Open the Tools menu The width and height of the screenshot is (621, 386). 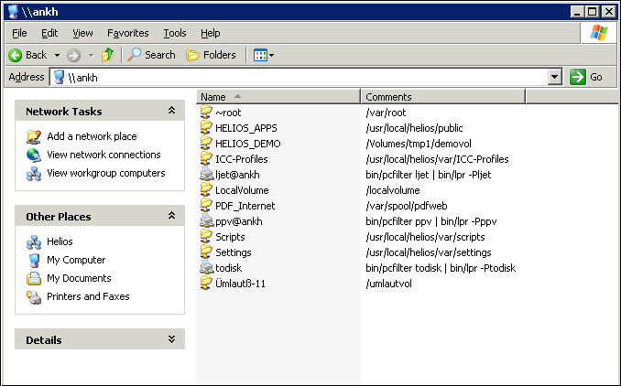point(175,33)
